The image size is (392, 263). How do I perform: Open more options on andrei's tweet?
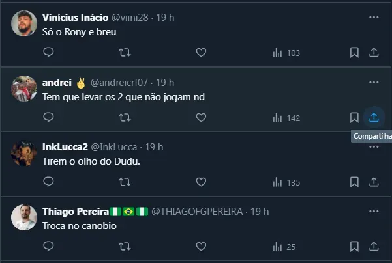374,83
